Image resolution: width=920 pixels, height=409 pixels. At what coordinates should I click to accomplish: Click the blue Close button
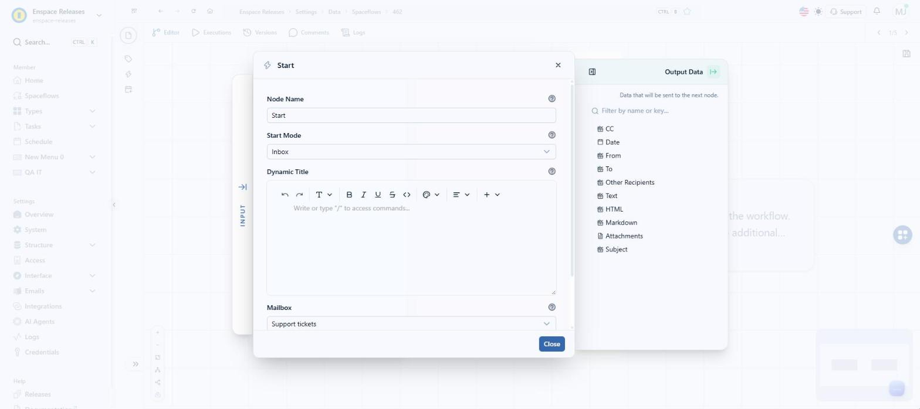552,344
